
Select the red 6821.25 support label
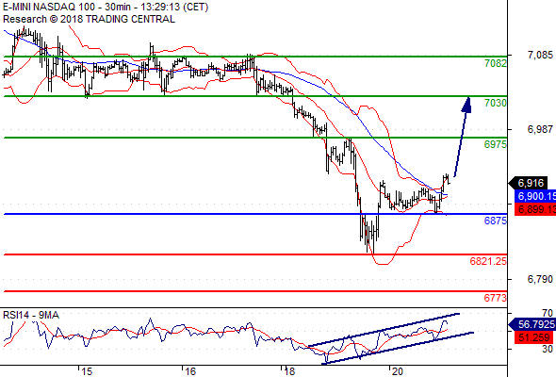(488, 261)
